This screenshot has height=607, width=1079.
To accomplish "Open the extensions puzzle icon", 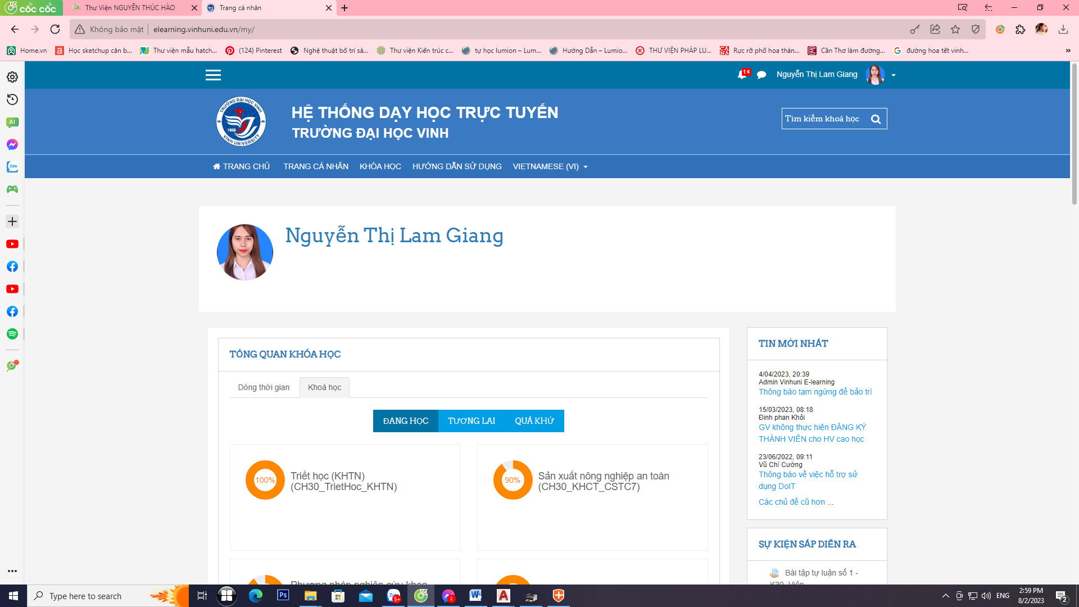I will pos(1021,29).
